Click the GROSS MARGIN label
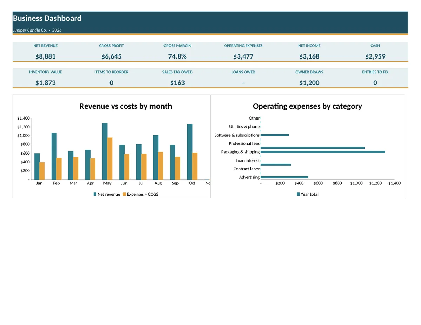 tap(178, 46)
